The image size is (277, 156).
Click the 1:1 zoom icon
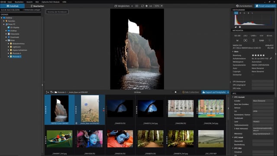[x=151, y=6]
